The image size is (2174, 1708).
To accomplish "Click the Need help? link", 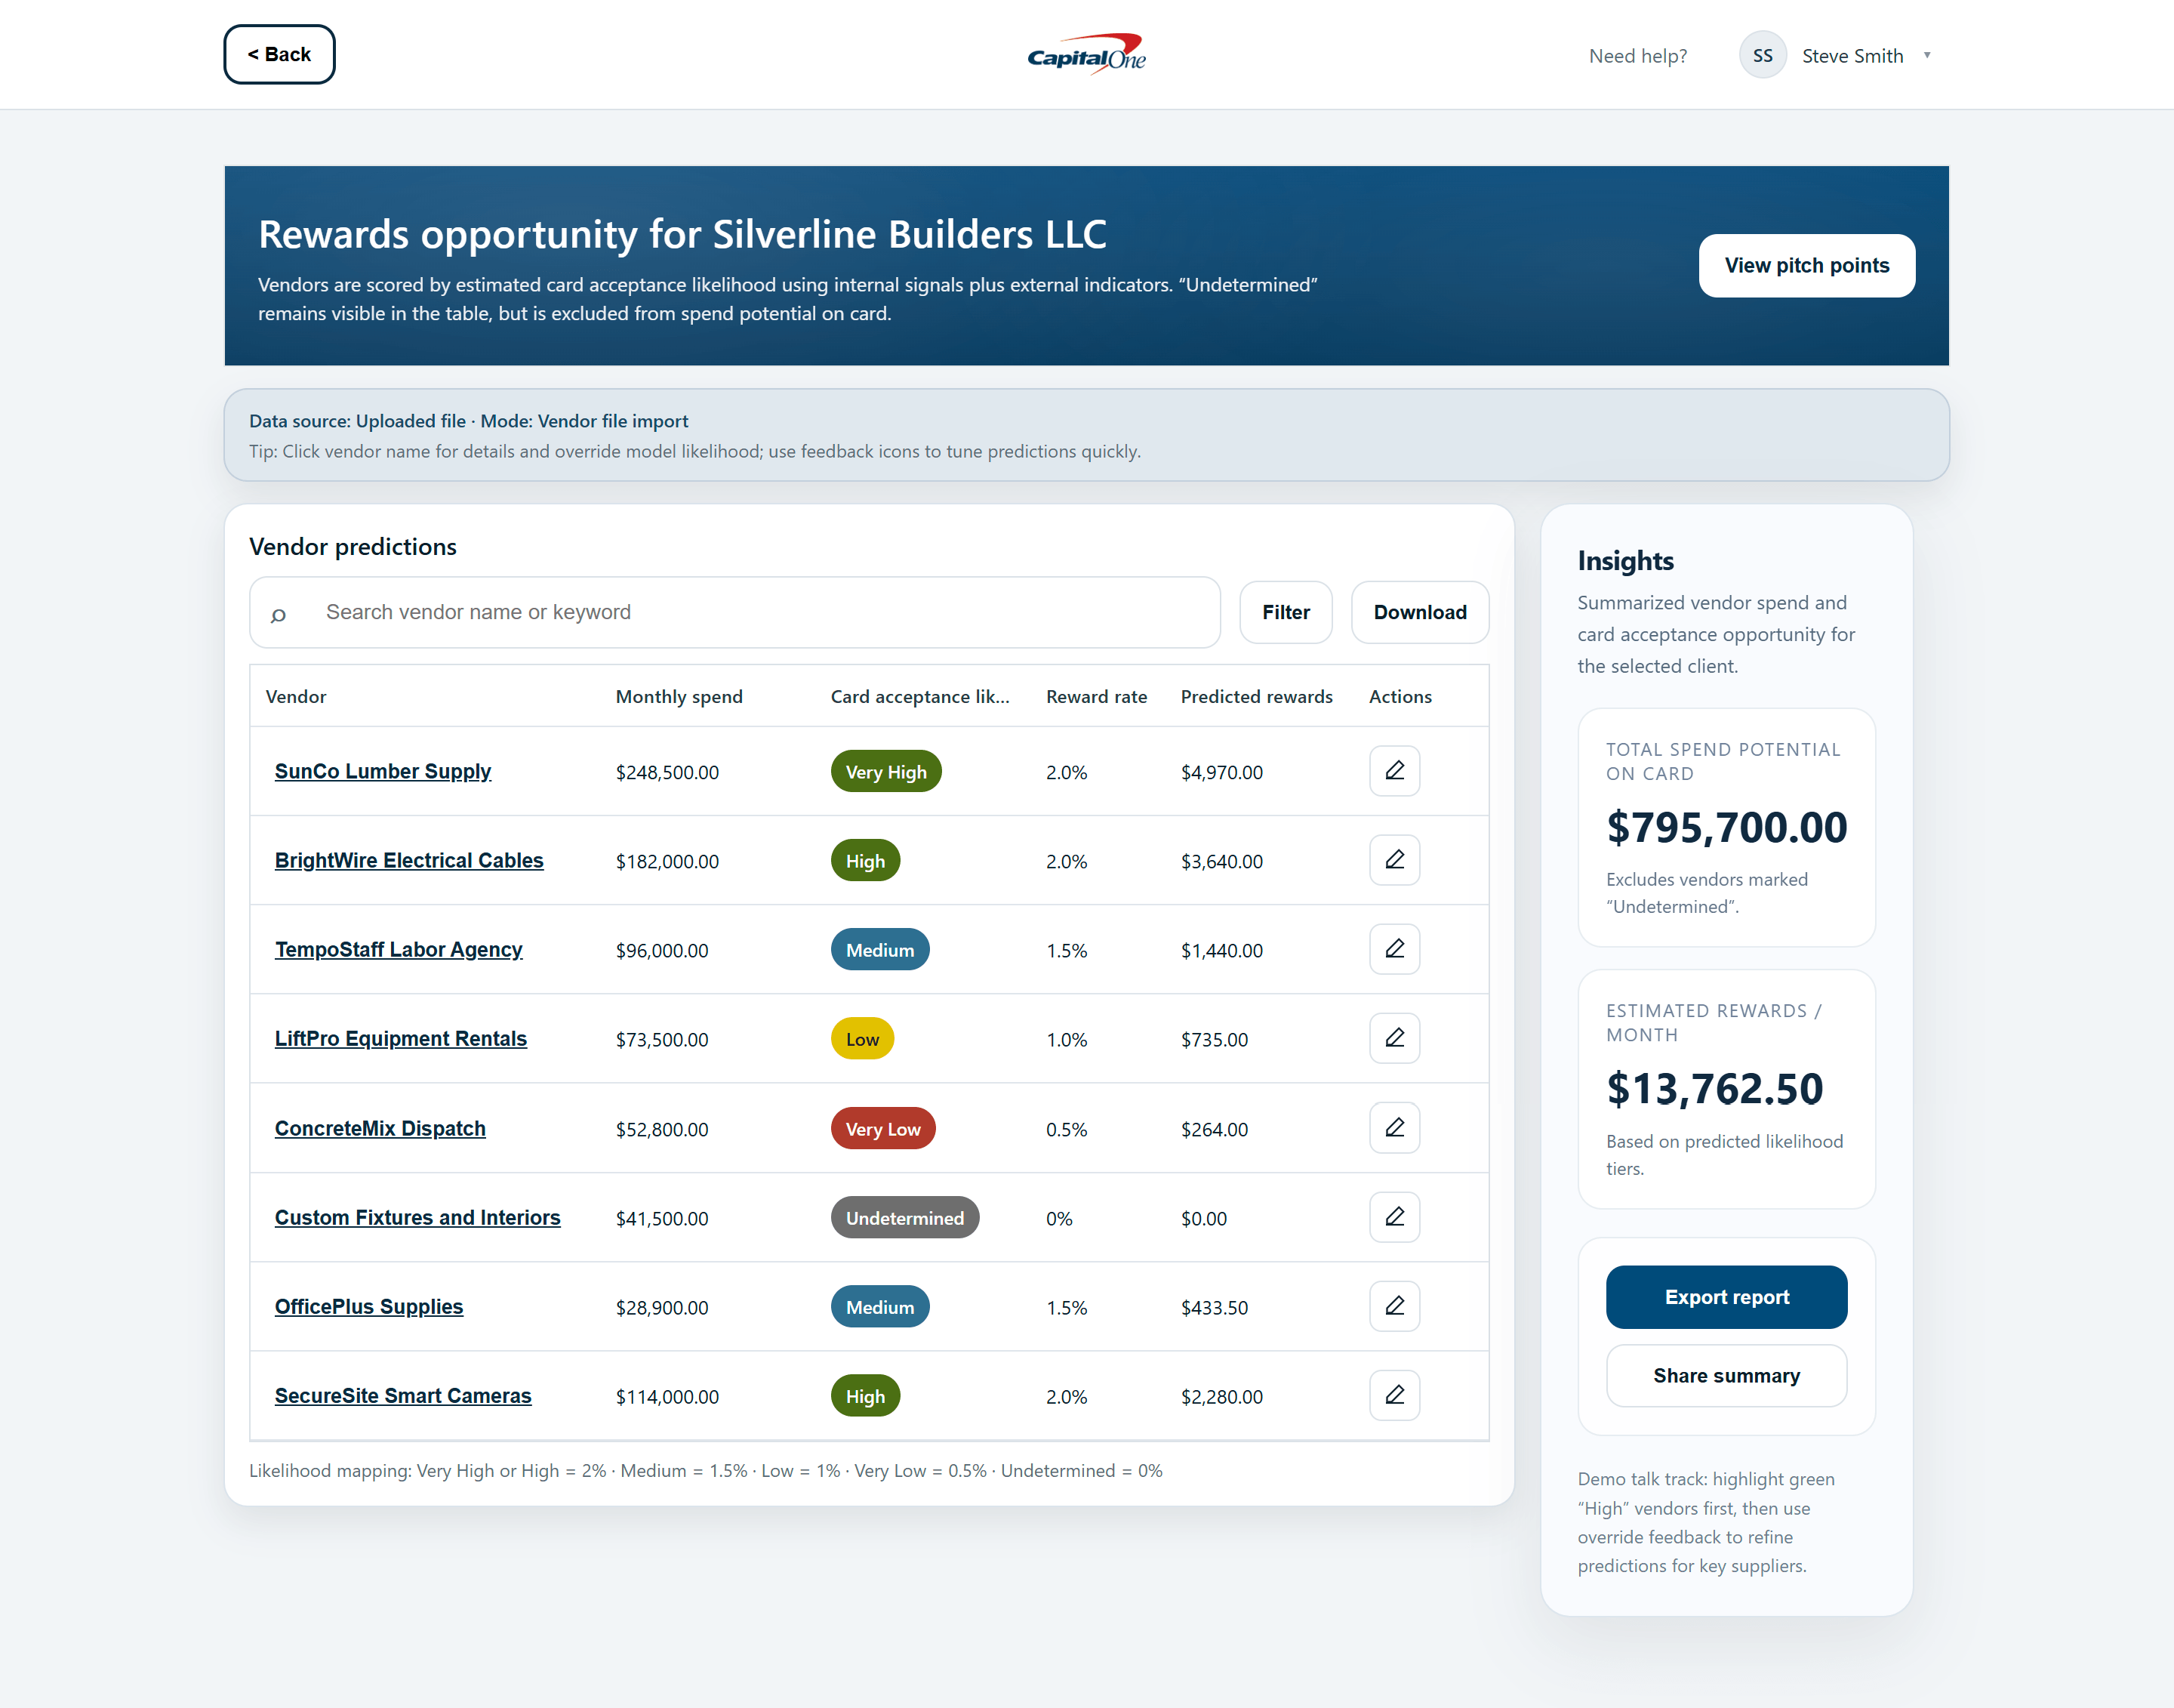I will tap(1637, 56).
